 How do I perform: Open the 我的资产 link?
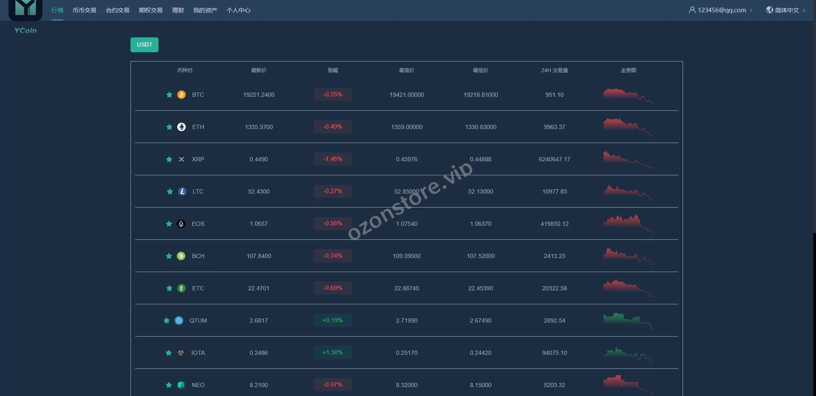tap(205, 10)
